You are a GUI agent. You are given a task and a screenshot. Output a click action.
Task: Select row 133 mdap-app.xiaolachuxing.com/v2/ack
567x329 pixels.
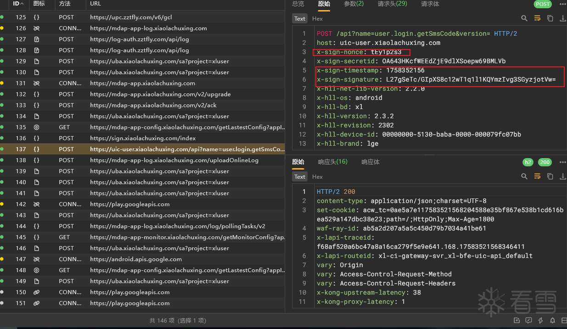[x=142, y=105]
